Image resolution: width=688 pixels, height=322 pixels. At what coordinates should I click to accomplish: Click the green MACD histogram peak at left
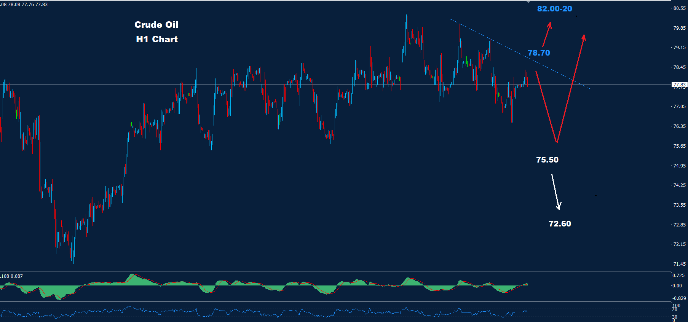click(x=132, y=279)
